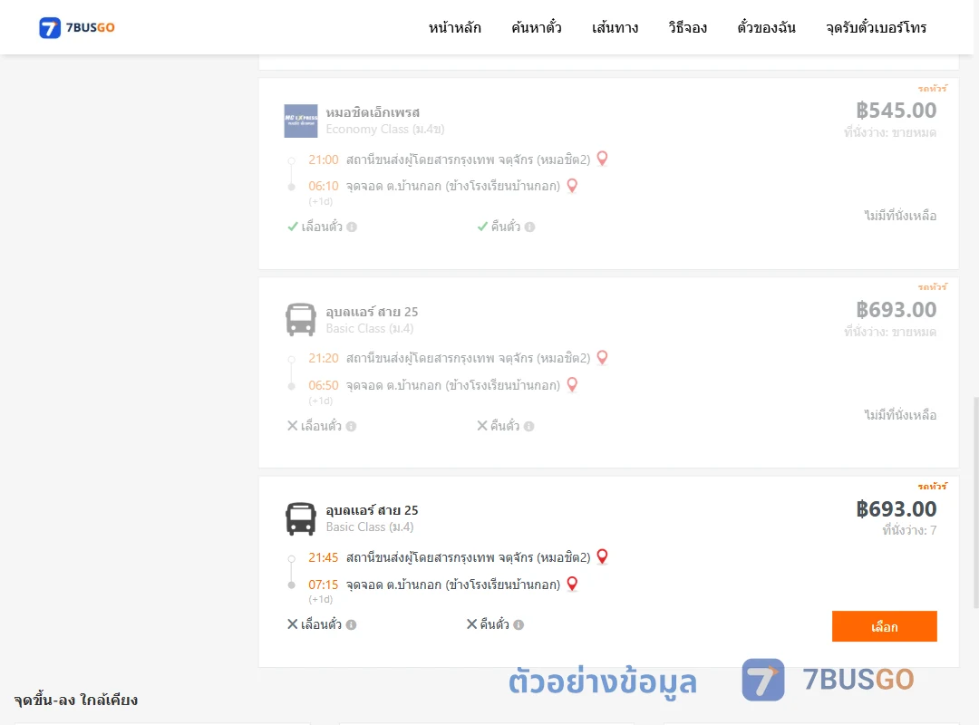
Task: Click bus icon of 21:45 อุบลแอร์ trip
Action: tap(301, 518)
